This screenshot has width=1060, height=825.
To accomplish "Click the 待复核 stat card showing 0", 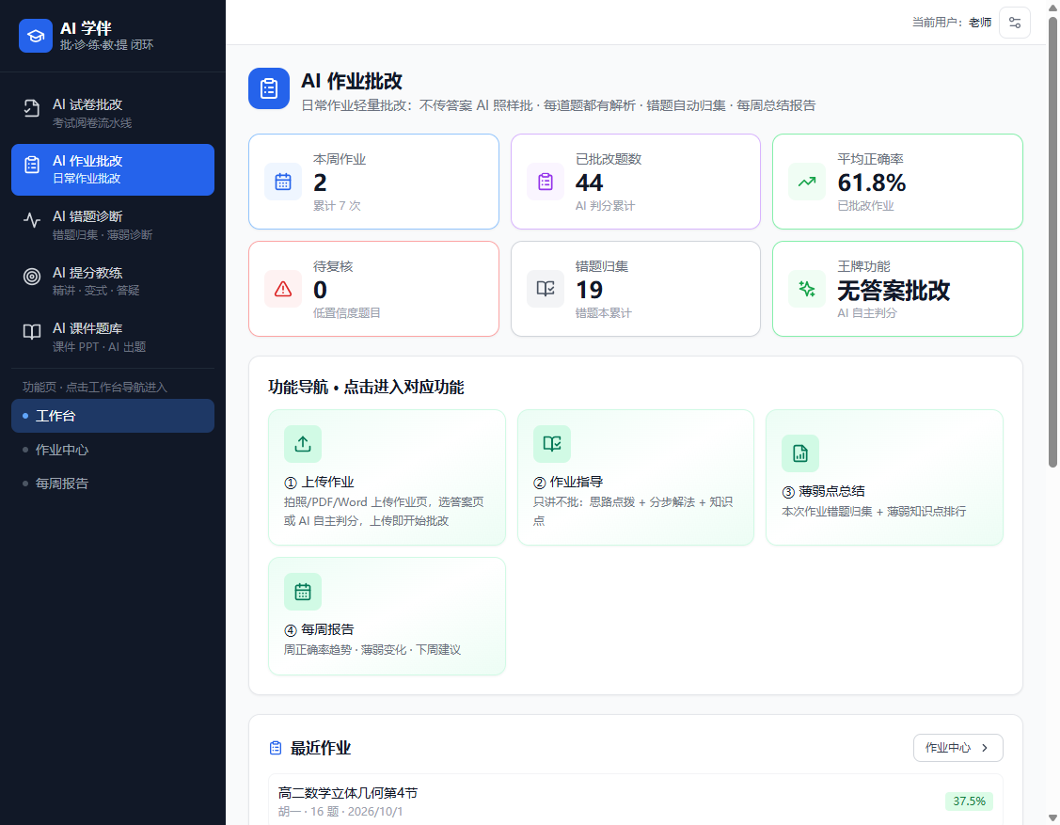I will pos(373,289).
